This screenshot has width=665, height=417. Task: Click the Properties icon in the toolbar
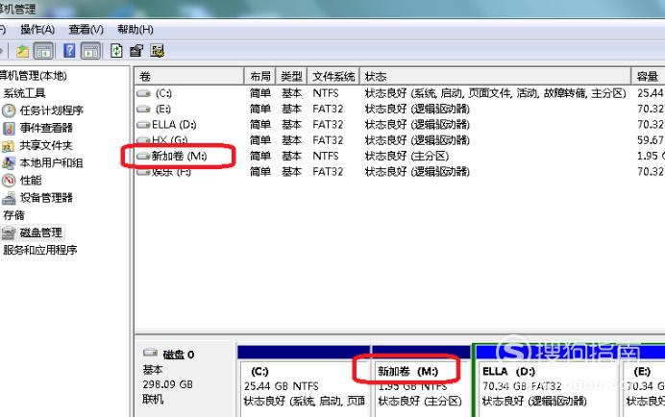136,51
